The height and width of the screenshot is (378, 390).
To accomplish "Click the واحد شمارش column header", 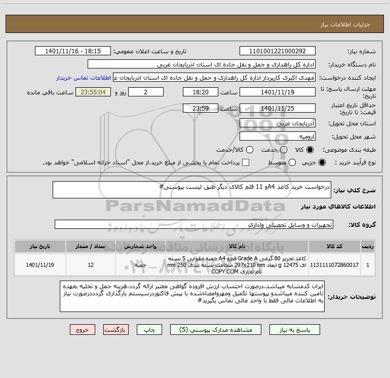I will pos(140,246).
